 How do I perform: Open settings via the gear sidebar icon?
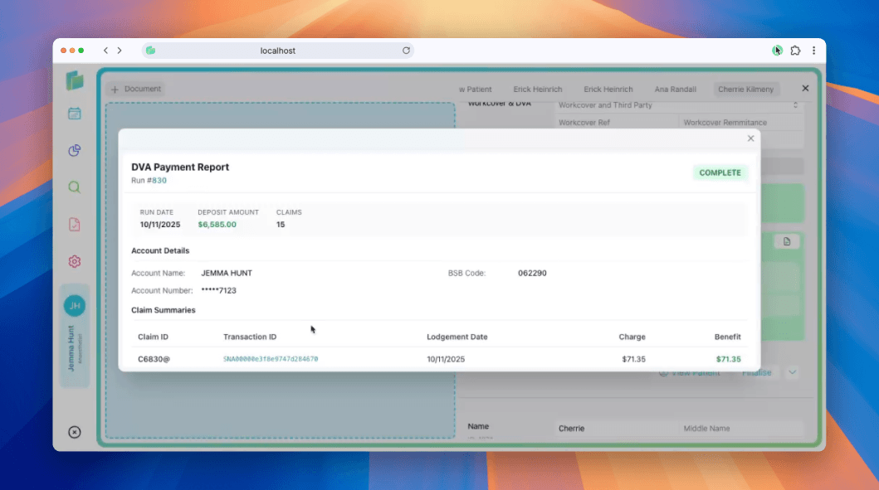75,260
